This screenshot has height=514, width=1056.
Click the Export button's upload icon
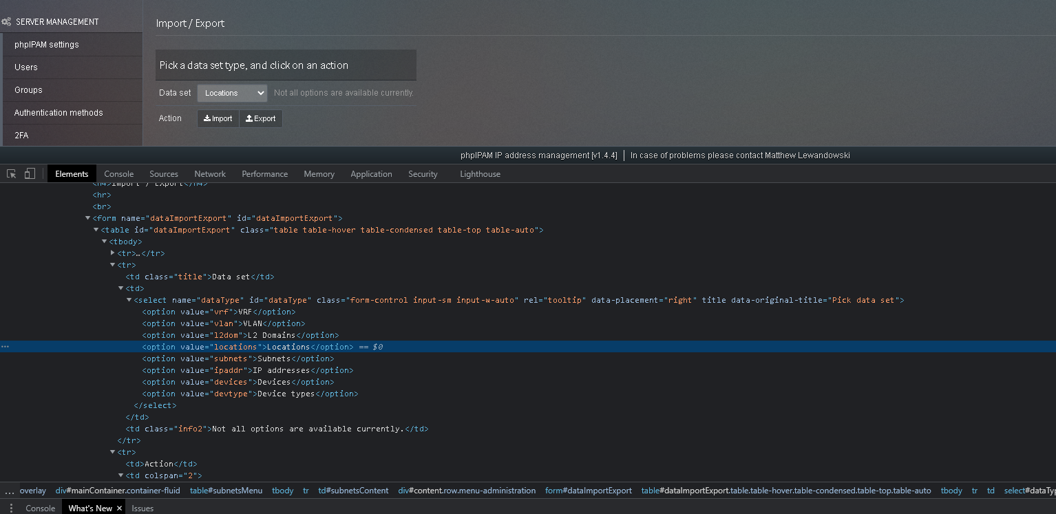click(x=250, y=118)
